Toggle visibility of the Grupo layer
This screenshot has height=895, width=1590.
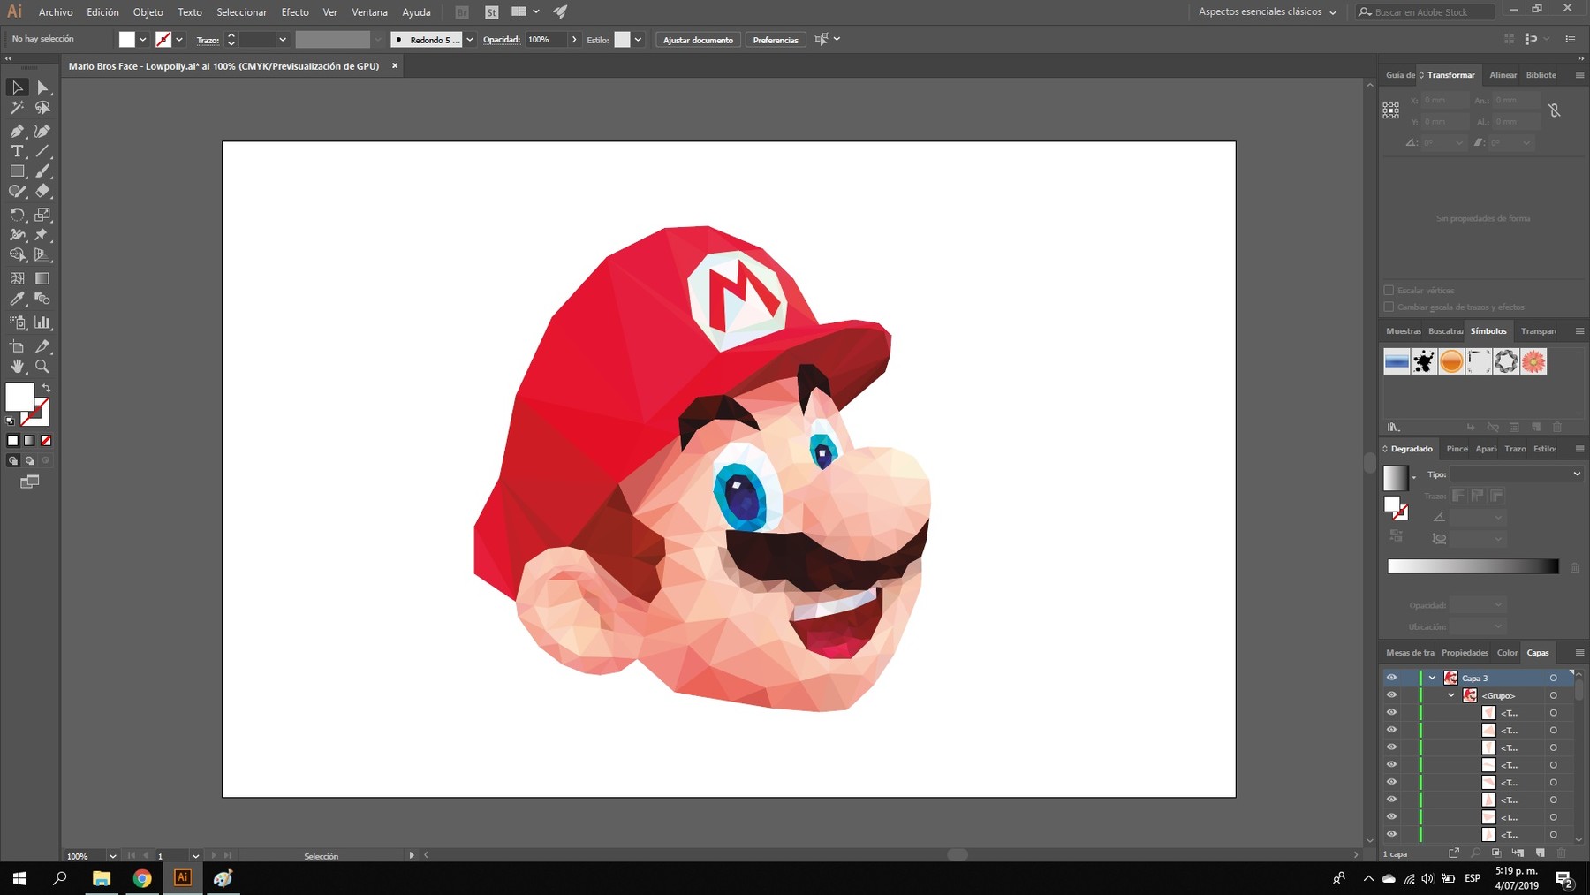(1391, 695)
